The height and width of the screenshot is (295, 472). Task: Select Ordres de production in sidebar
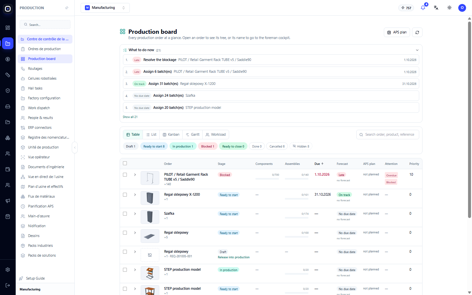click(x=45, y=49)
